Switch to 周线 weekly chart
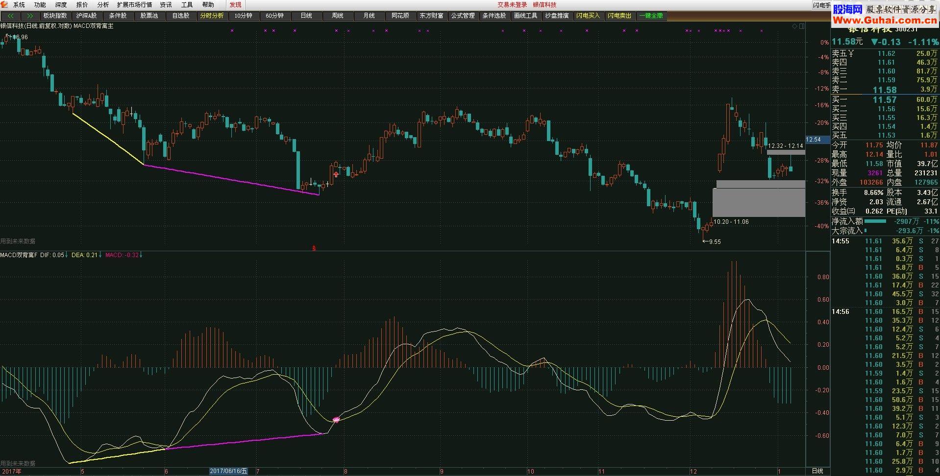This screenshot has height=476, width=940. tap(338, 16)
